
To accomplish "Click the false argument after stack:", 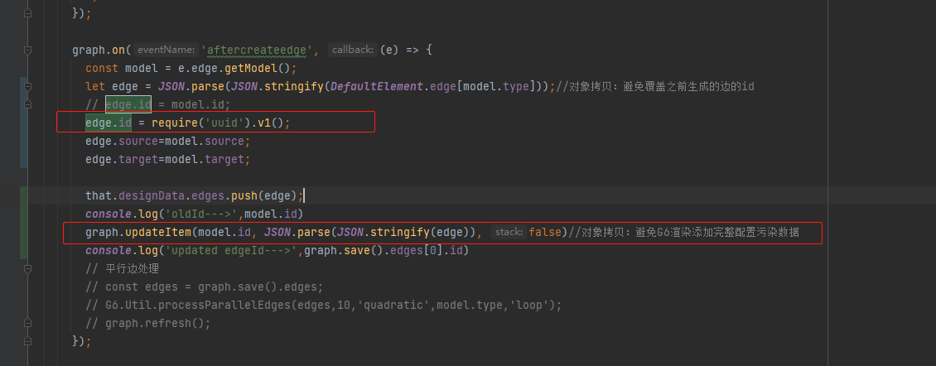I will 546,232.
